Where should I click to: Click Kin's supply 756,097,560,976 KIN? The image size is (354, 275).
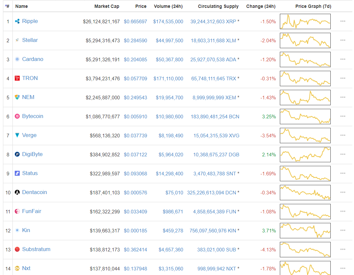[213, 231]
